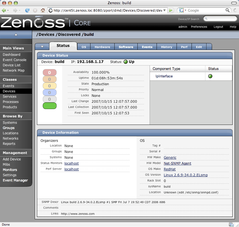Image resolution: width=239 pixels, height=227 pixels.
Task: Click the Logout link
Action: click(218, 27)
